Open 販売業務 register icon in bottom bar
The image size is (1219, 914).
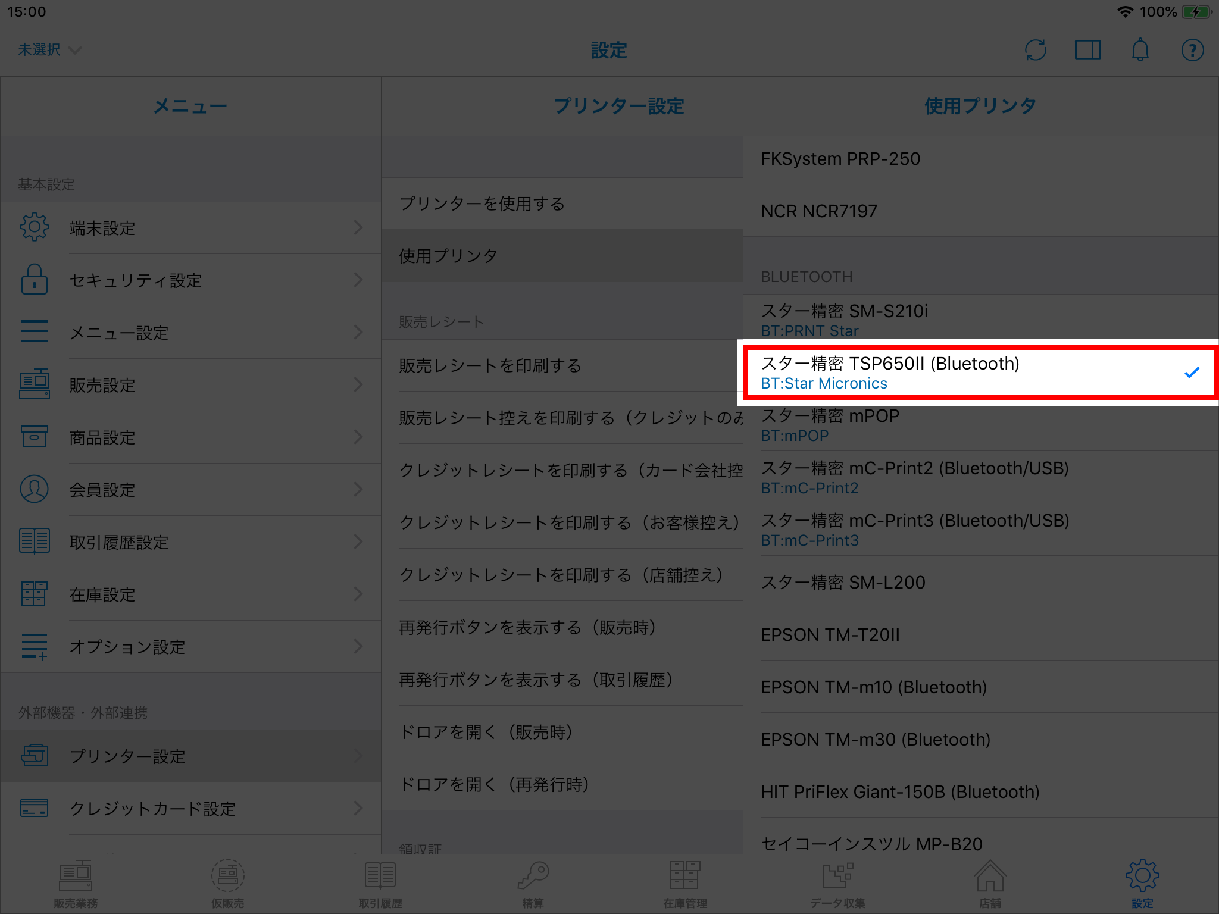[76, 884]
